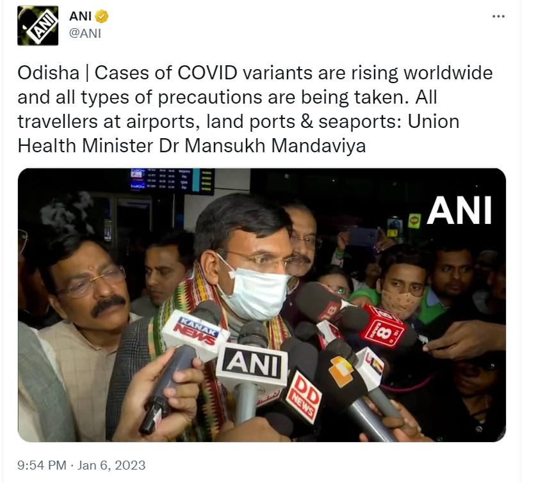Click the large ANI watermark in photo
The image size is (545, 483).
pyautogui.click(x=459, y=210)
